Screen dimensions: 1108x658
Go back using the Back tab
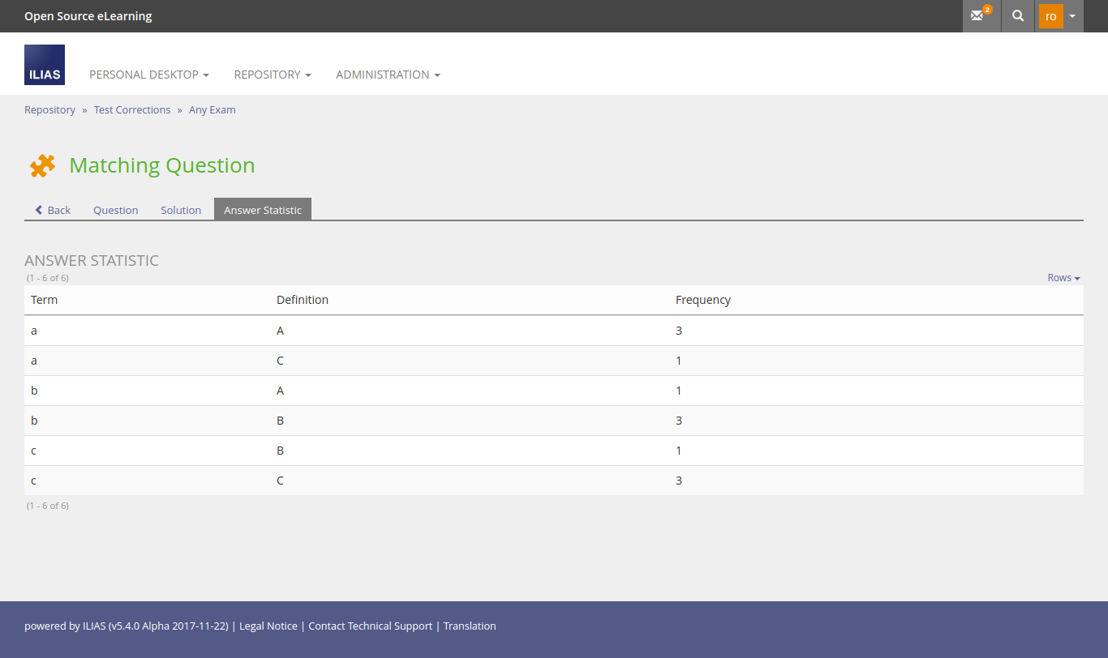53,210
